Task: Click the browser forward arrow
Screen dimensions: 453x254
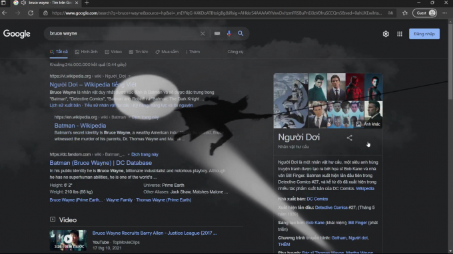Action: [17, 13]
